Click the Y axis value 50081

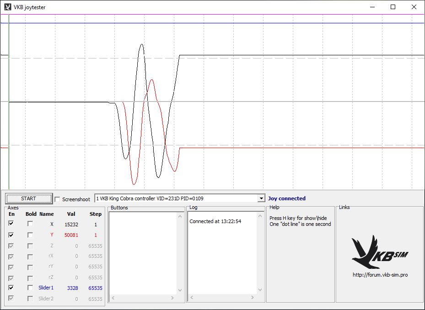[71, 235]
